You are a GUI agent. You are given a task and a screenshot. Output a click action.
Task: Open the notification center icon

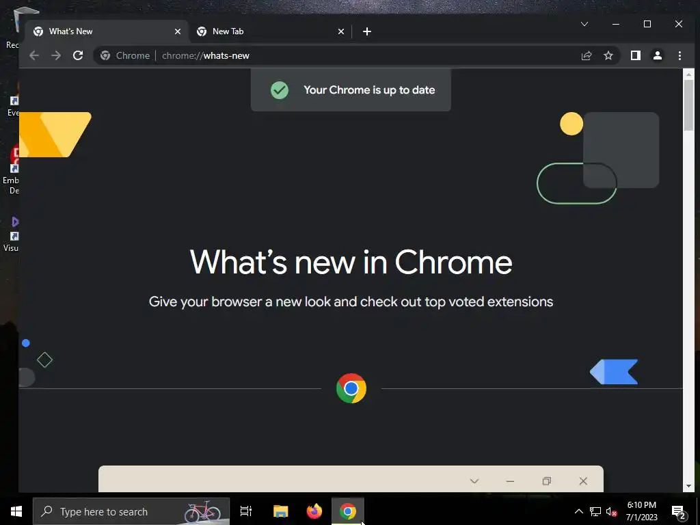pos(679,511)
